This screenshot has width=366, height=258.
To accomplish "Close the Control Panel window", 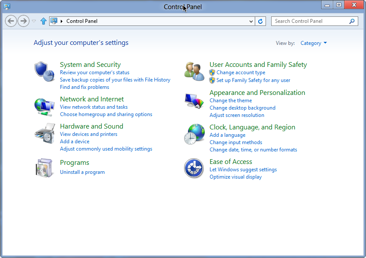I will [354, 5].
